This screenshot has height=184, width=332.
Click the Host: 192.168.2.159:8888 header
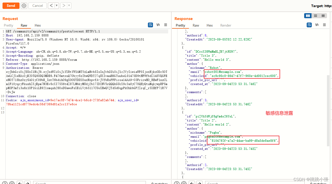(x=27, y=35)
